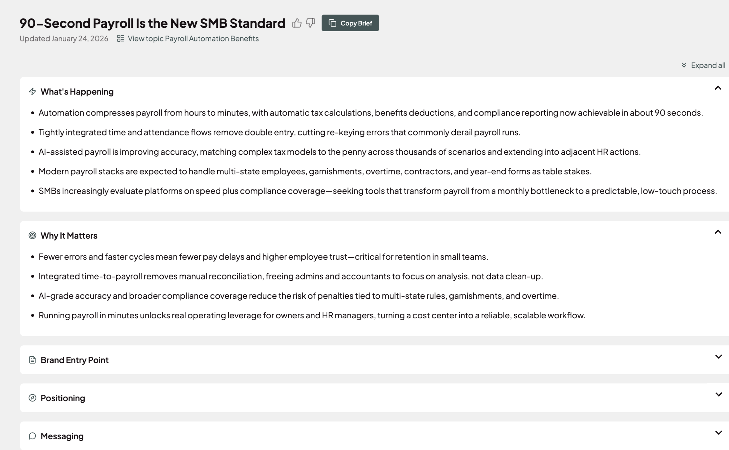Open the View topic Payroll Automation Benefits link
Viewport: 729px width, 450px height.
(x=193, y=39)
